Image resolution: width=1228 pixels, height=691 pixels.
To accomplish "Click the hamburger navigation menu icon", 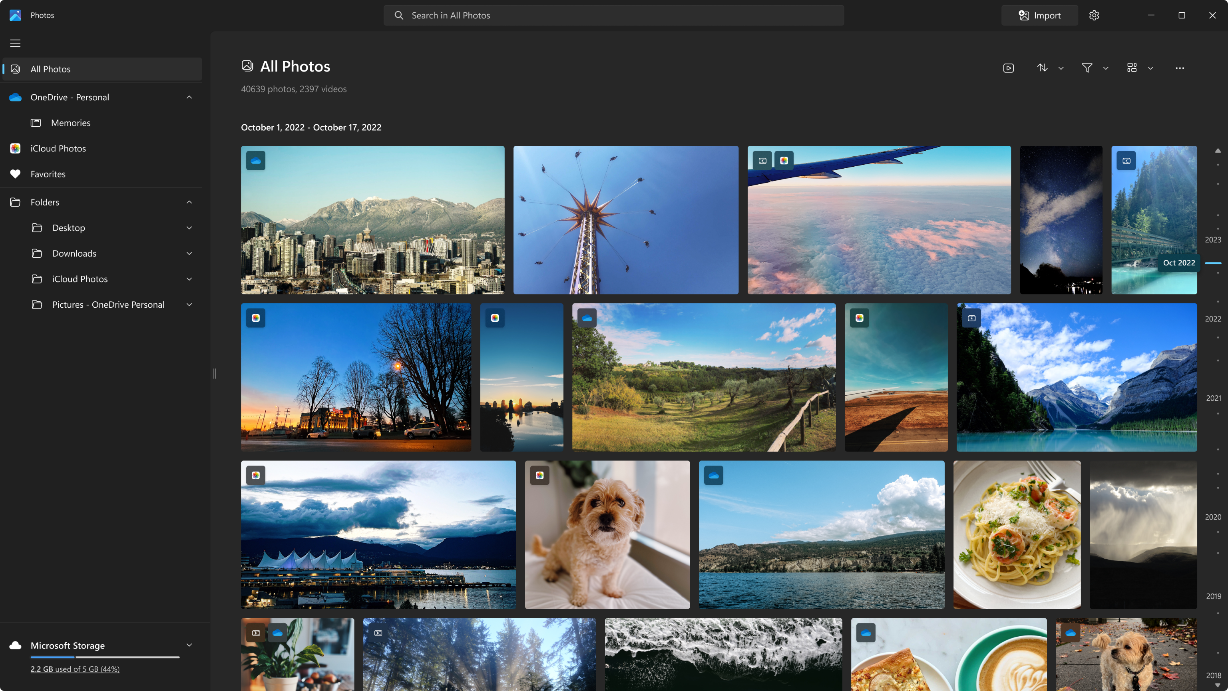I will (15, 43).
